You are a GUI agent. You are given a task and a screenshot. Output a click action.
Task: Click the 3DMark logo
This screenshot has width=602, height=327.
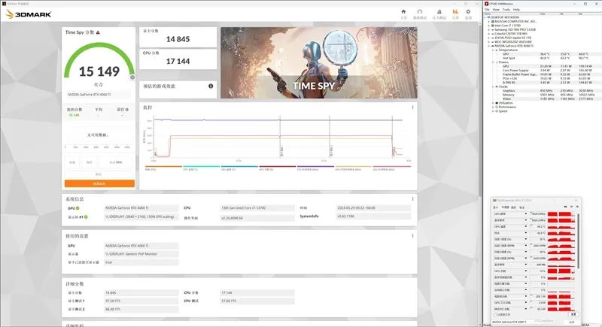coord(29,14)
